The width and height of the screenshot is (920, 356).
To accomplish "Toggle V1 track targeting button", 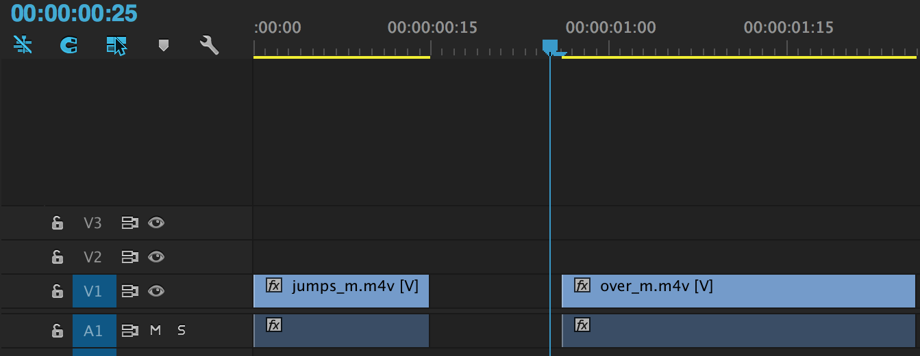I will point(93,292).
